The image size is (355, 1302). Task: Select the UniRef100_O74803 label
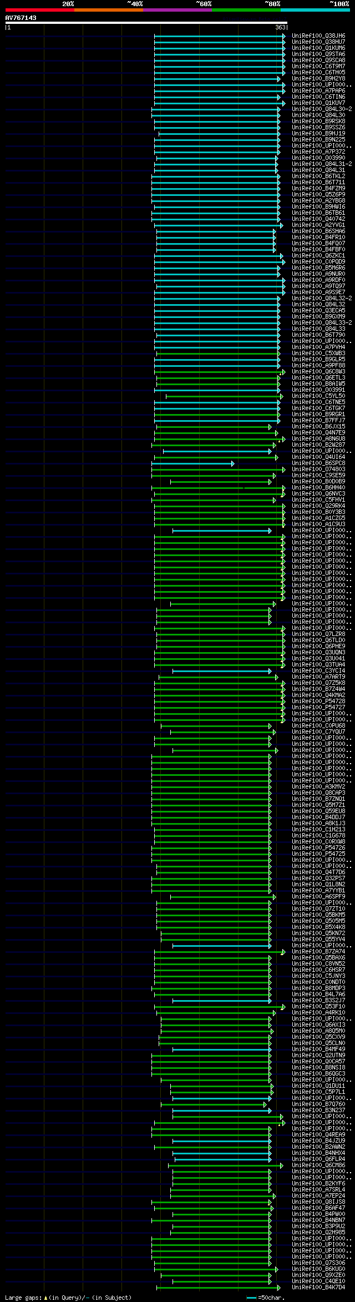tap(318, 470)
